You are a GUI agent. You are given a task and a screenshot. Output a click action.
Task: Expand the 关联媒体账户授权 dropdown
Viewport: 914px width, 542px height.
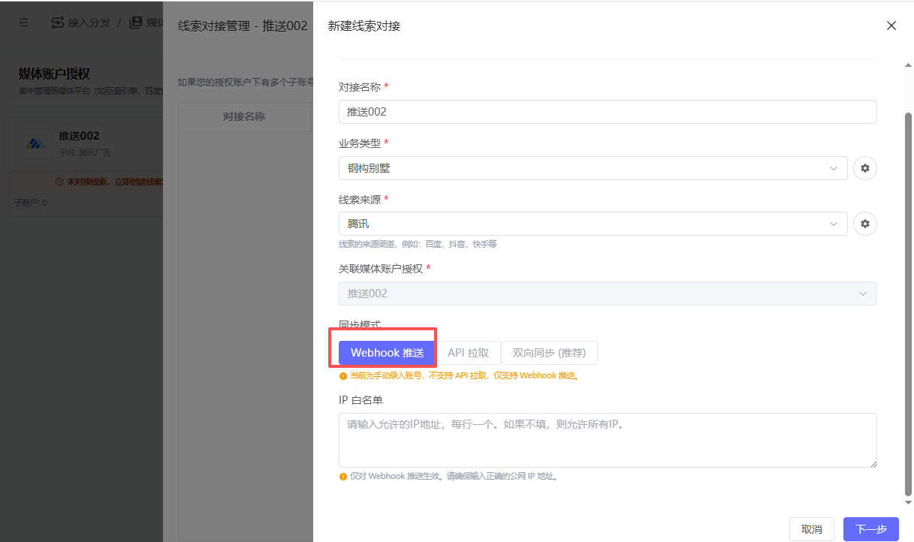[x=607, y=294]
